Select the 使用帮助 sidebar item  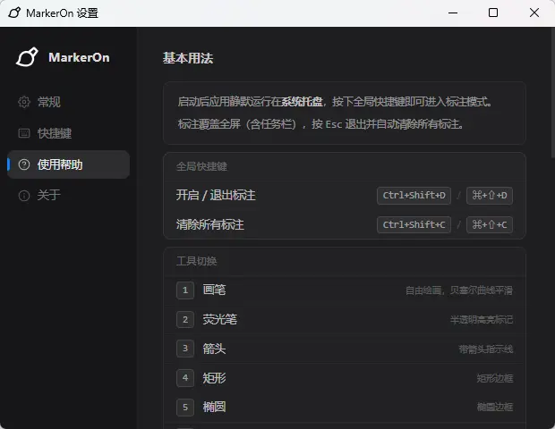click(69, 164)
